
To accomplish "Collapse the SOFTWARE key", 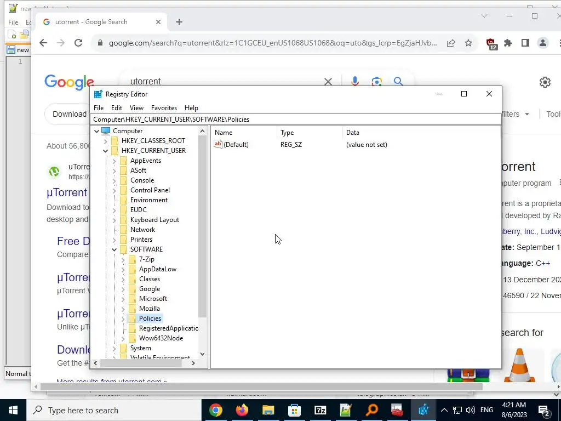I will tap(114, 249).
